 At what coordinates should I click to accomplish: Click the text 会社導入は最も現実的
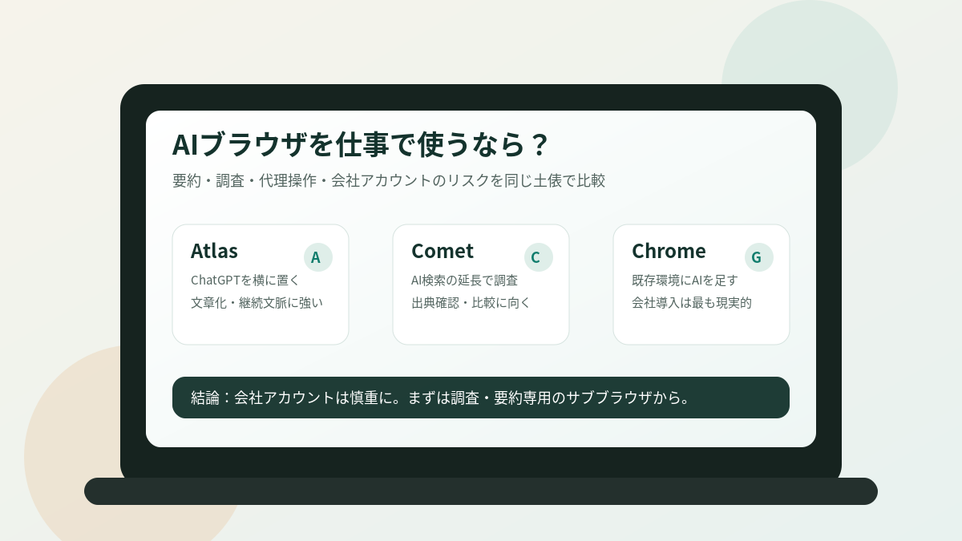(692, 303)
